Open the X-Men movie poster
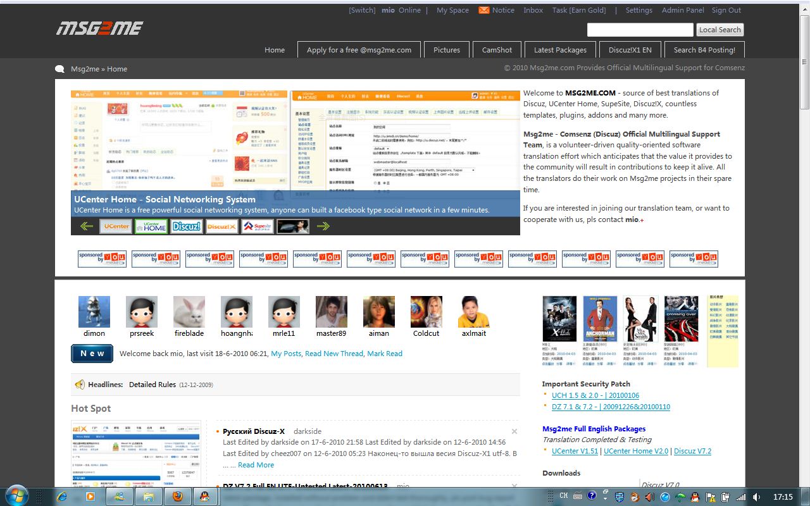 559,319
